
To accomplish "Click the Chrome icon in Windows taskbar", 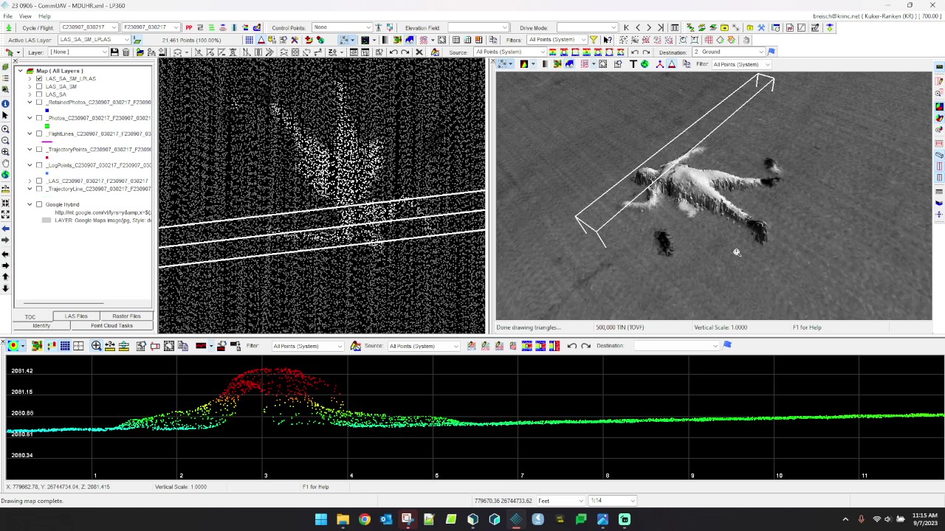I will [364, 519].
